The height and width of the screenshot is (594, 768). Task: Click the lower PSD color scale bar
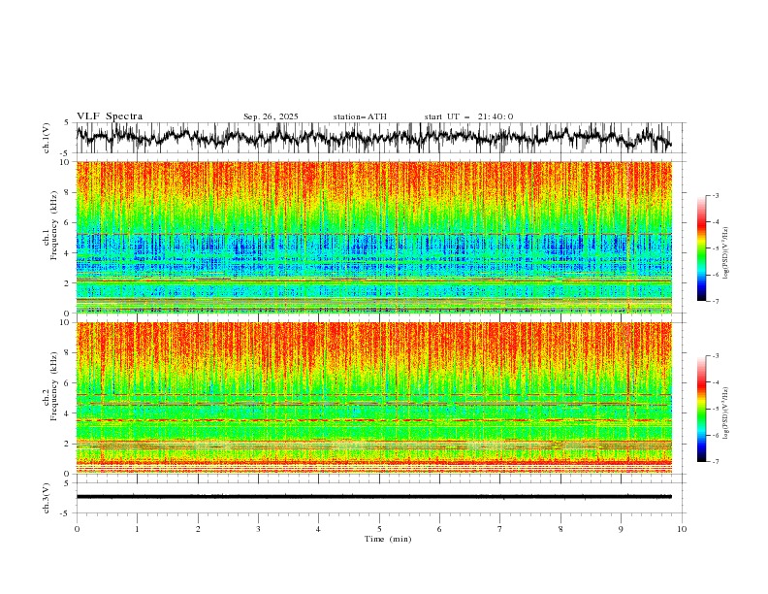pos(701,409)
